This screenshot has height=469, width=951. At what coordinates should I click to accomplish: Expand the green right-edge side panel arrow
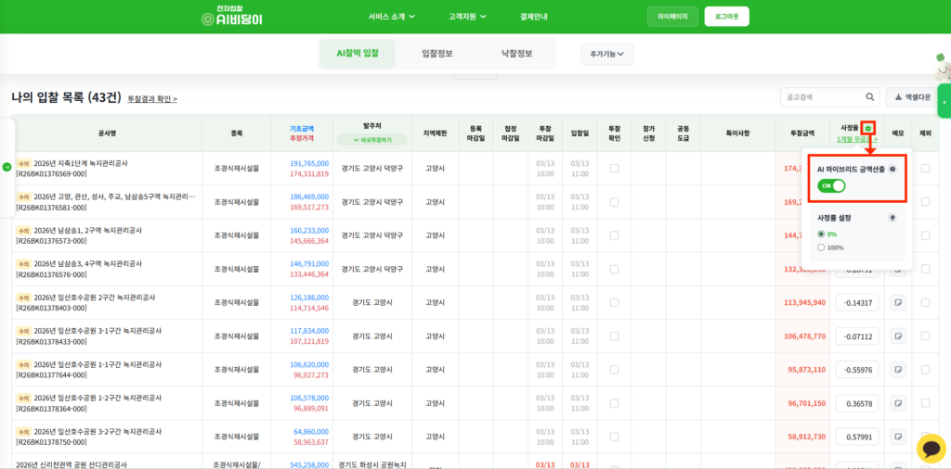pos(944,101)
